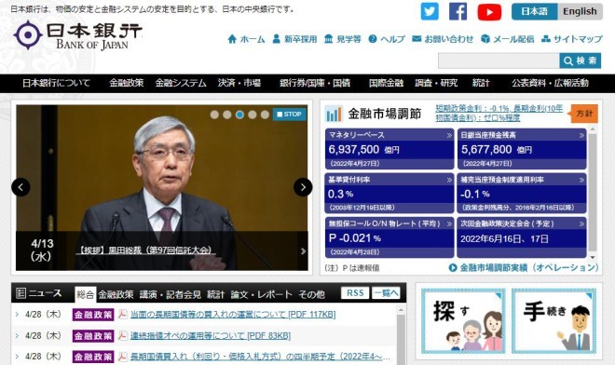
Task: Open the メール配信 mail service link
Action: pos(507,39)
